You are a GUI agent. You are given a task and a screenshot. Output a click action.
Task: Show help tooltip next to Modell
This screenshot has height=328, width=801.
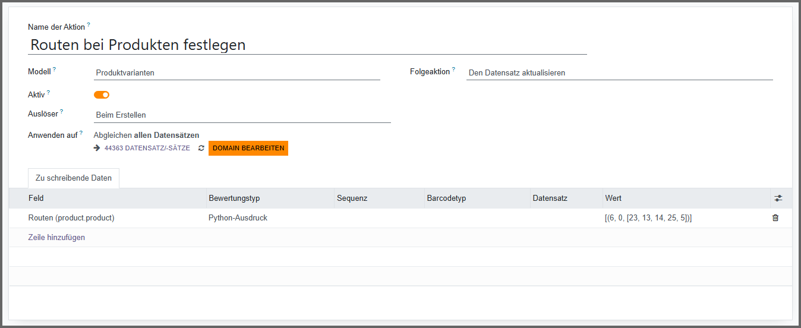tap(54, 70)
